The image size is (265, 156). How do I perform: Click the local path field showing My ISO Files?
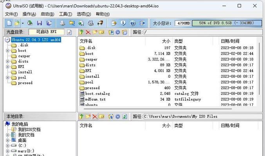[x=203, y=116]
